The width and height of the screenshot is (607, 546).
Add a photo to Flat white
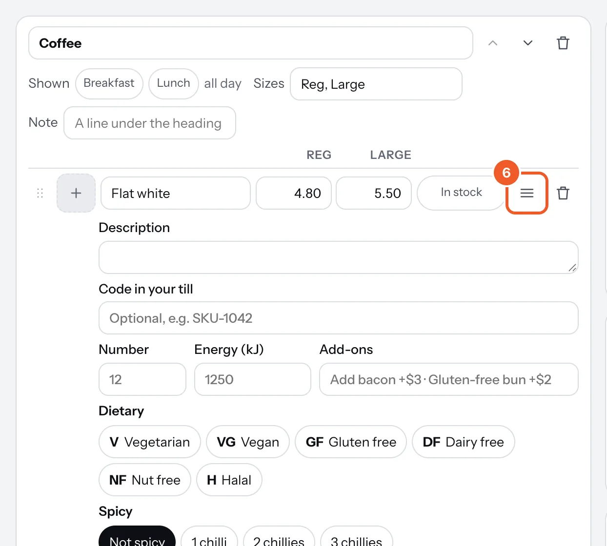click(x=76, y=193)
